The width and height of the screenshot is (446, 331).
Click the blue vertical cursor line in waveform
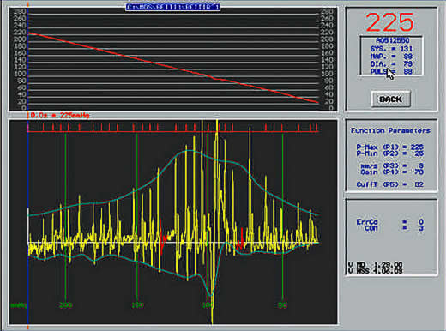28,222
